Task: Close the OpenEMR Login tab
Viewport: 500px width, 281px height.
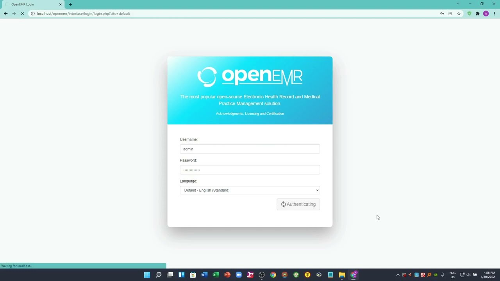Action: pyautogui.click(x=60, y=4)
